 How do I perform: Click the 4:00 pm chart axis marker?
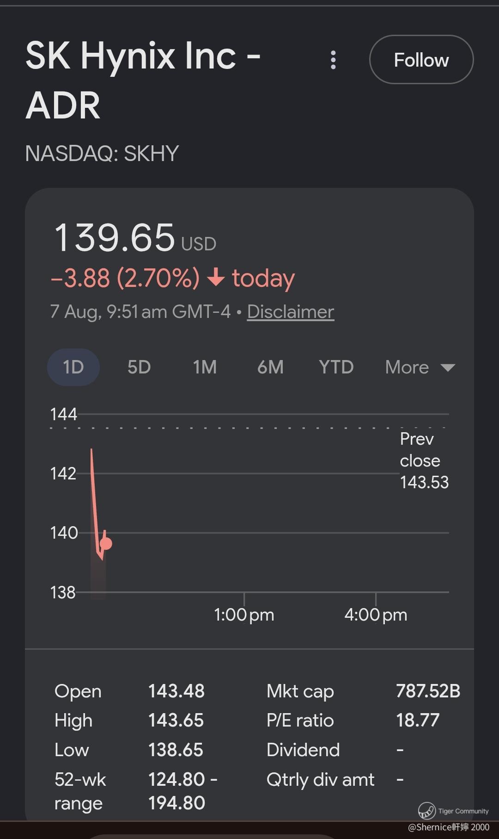[x=376, y=615]
